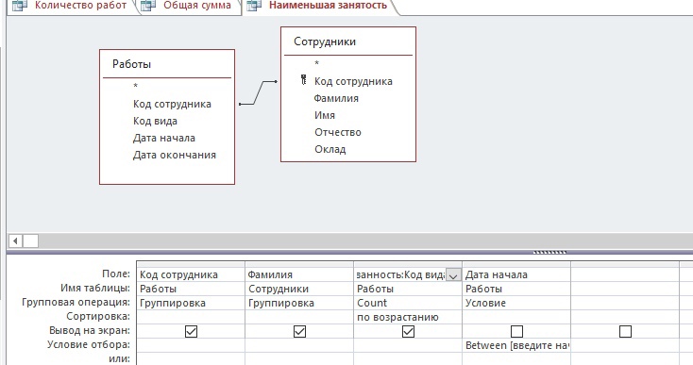693x365 pixels.
Task: Click the Сотрудники table name cell in grid
Action: pos(299,289)
